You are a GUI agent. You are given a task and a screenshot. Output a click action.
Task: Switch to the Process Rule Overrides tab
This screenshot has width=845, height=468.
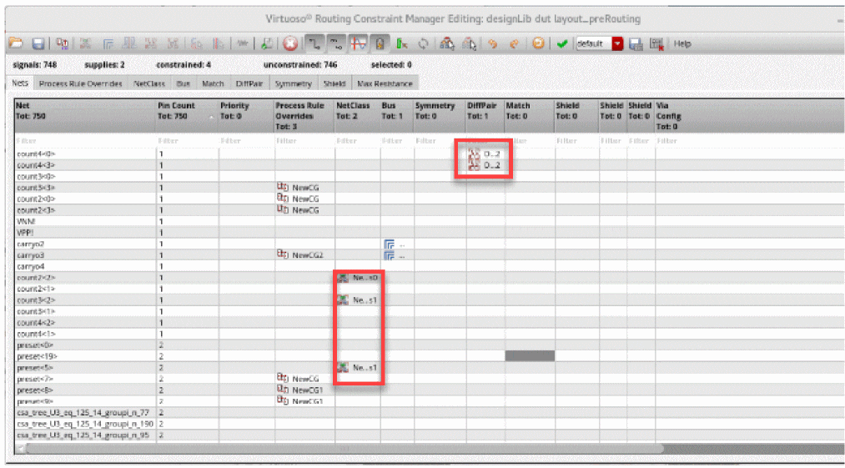tap(81, 84)
